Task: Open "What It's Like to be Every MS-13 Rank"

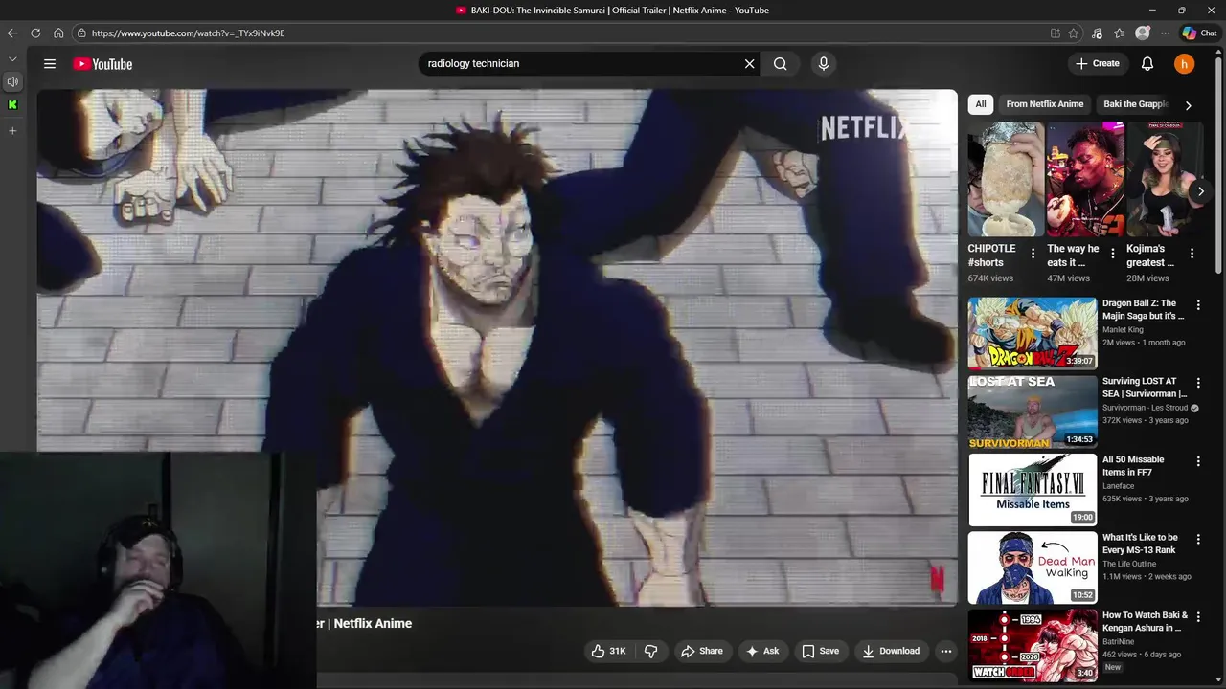Action: click(1140, 544)
